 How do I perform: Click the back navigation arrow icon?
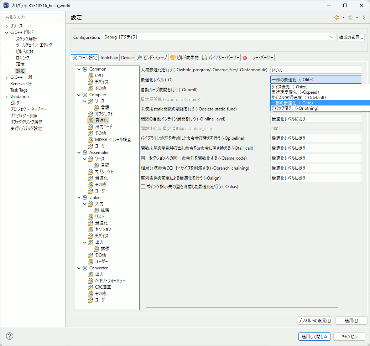click(337, 17)
